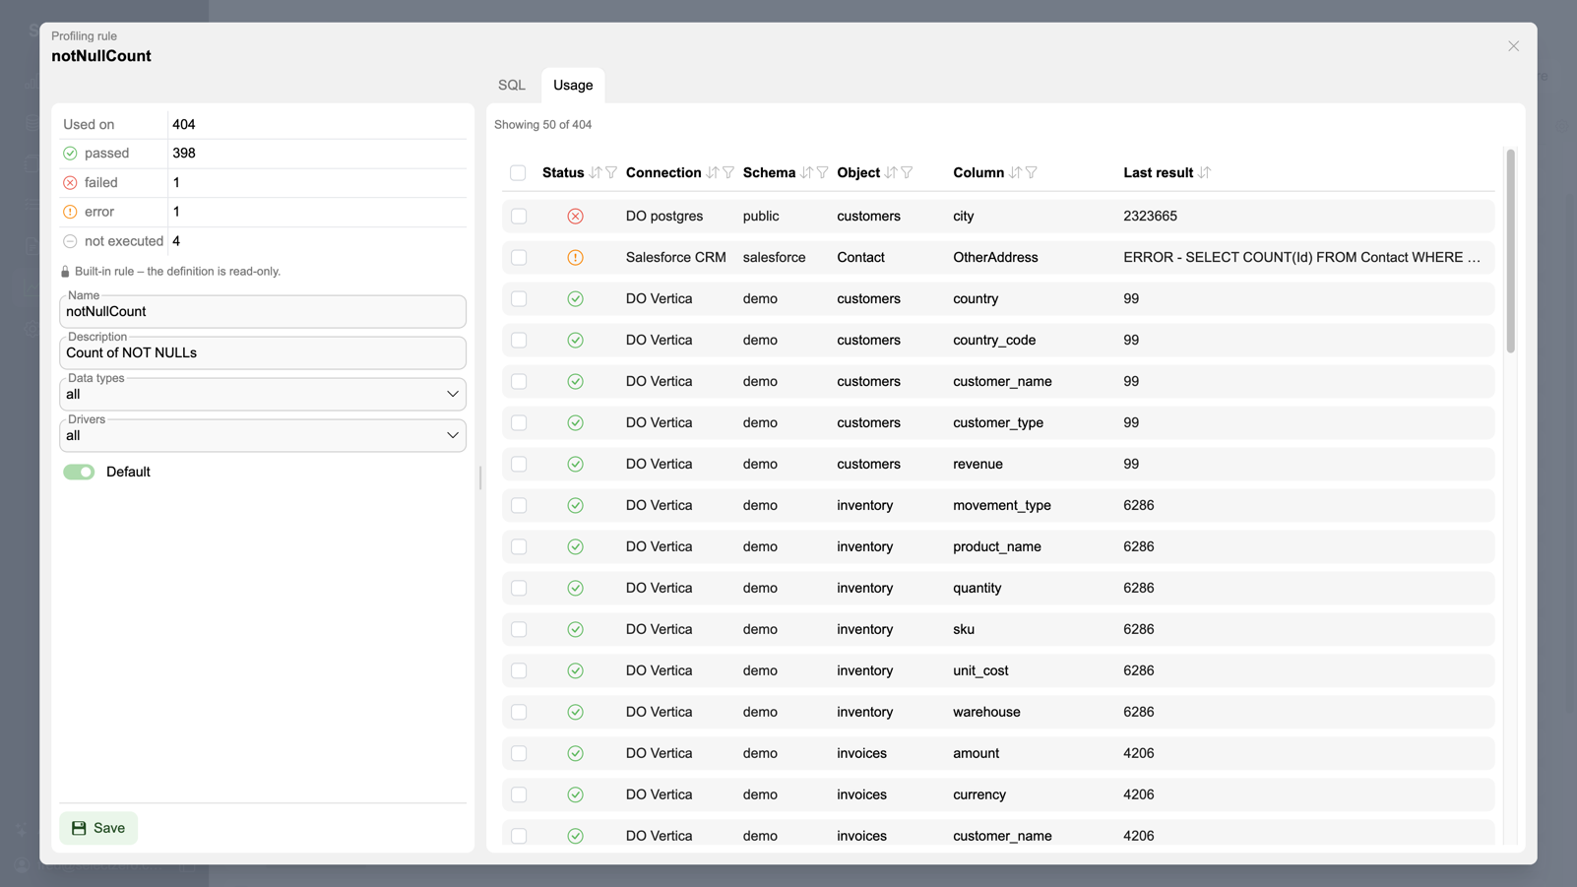Click the error icon in the summary panel
Screen dimensions: 1577x887
70,212
